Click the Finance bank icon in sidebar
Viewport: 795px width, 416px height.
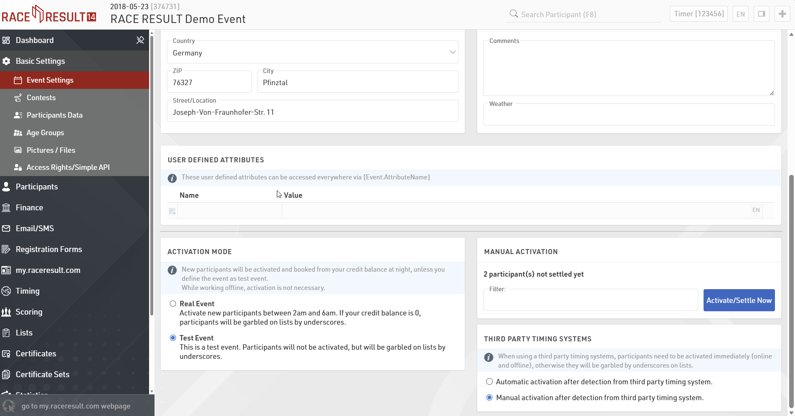pos(6,207)
